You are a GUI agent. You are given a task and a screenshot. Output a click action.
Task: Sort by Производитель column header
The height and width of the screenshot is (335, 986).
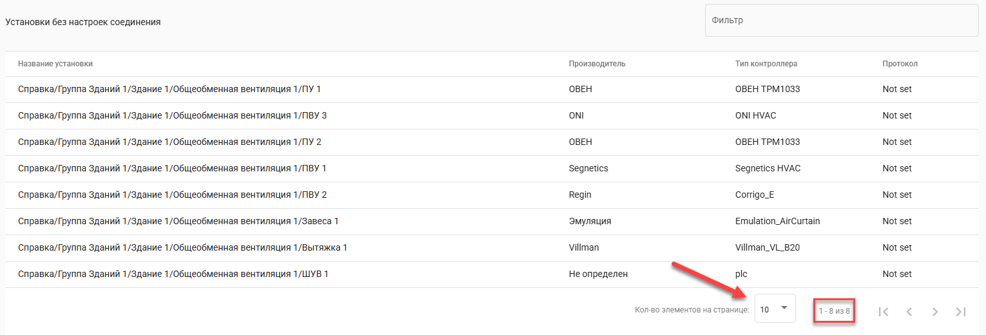pyautogui.click(x=597, y=64)
